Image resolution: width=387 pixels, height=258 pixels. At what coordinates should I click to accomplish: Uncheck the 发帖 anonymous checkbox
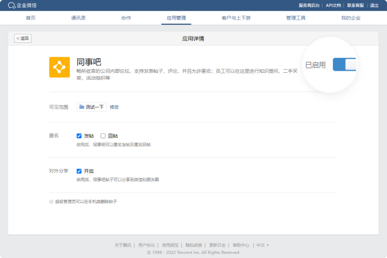coord(79,136)
